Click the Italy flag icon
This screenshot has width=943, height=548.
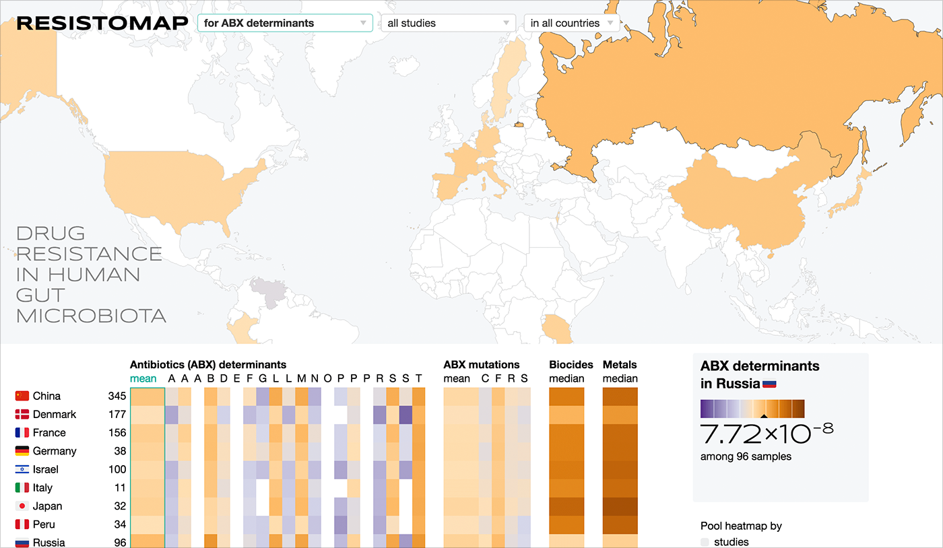pyautogui.click(x=22, y=487)
